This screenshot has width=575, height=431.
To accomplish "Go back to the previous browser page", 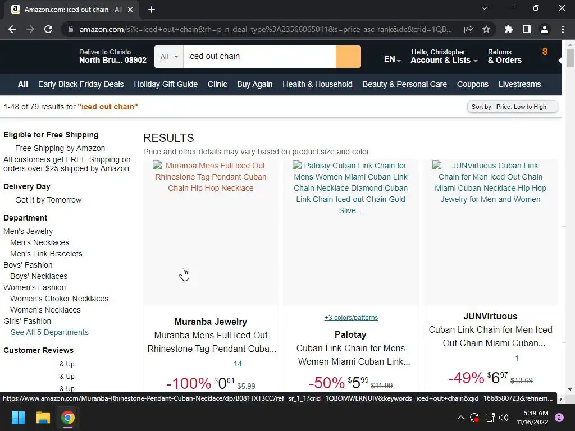I will click(x=12, y=29).
